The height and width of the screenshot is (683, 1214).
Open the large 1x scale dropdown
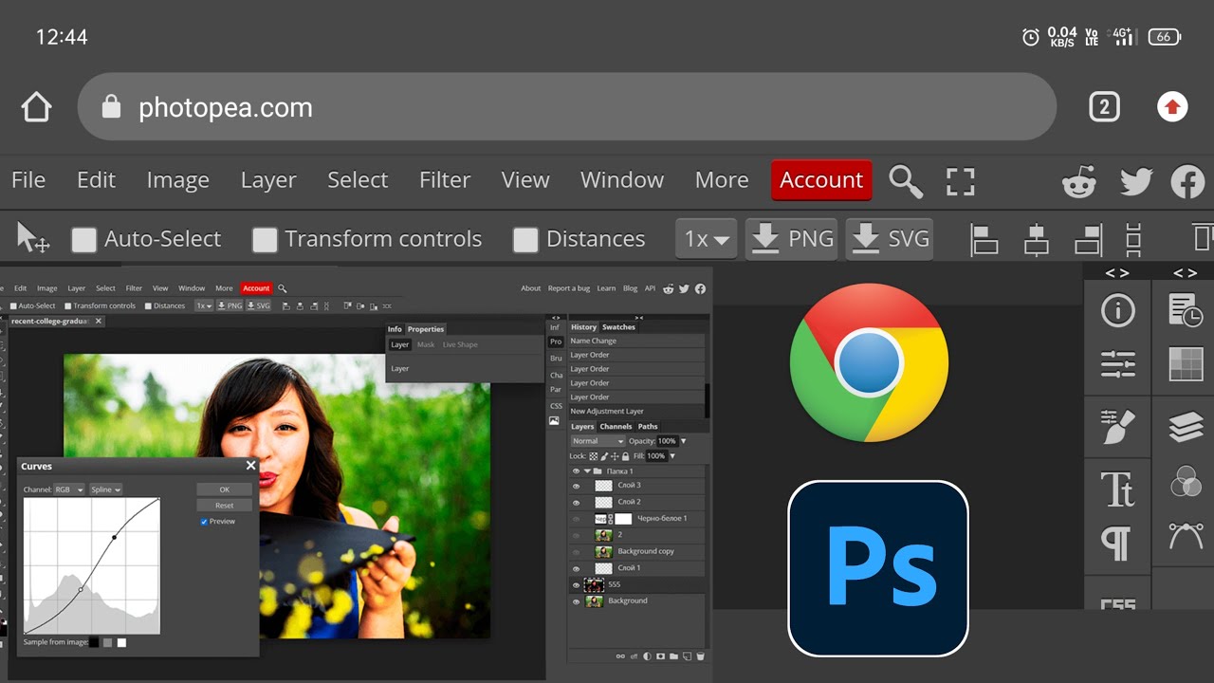coord(707,239)
